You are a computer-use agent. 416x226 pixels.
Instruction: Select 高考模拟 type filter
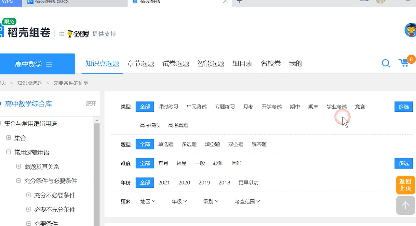pyautogui.click(x=150, y=125)
